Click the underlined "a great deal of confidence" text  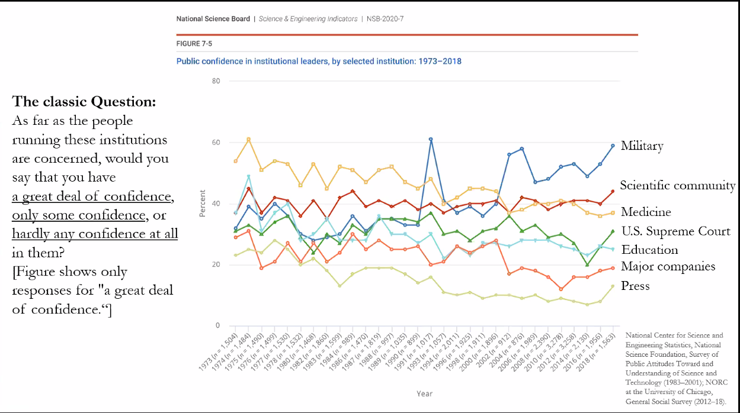(x=93, y=195)
